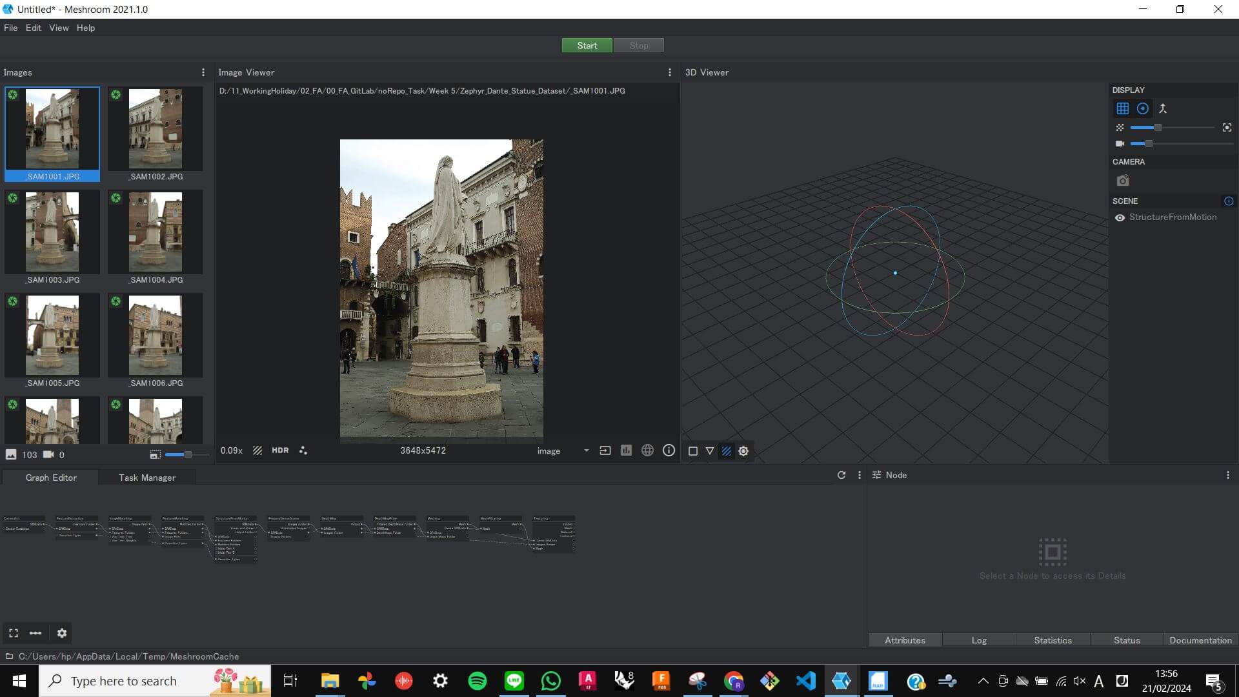Select the Texturing node in graph

tap(553, 533)
